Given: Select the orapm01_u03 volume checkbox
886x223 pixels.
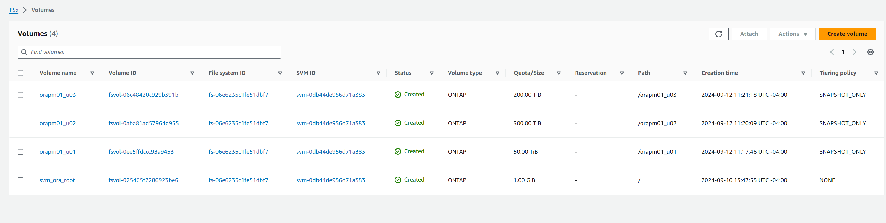Looking at the screenshot, I should click(x=21, y=95).
